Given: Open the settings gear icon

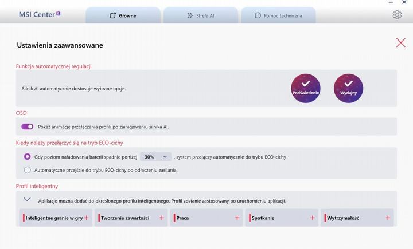Looking at the screenshot, I should coord(397,15).
